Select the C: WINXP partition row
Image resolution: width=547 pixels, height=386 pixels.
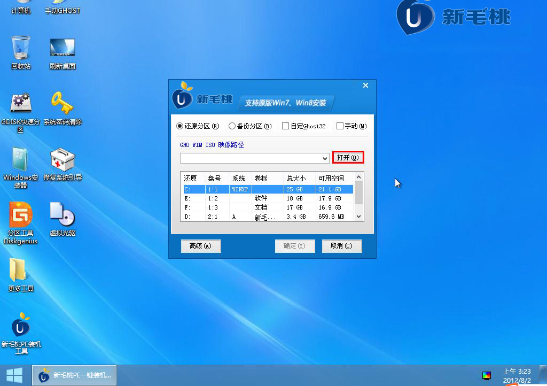tap(268, 189)
